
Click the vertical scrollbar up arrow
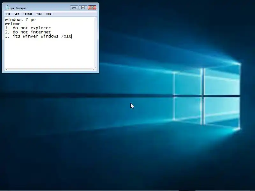pyautogui.click(x=96, y=19)
